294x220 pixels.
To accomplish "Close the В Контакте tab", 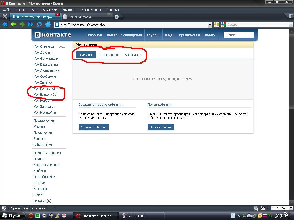I will pos(57,15).
